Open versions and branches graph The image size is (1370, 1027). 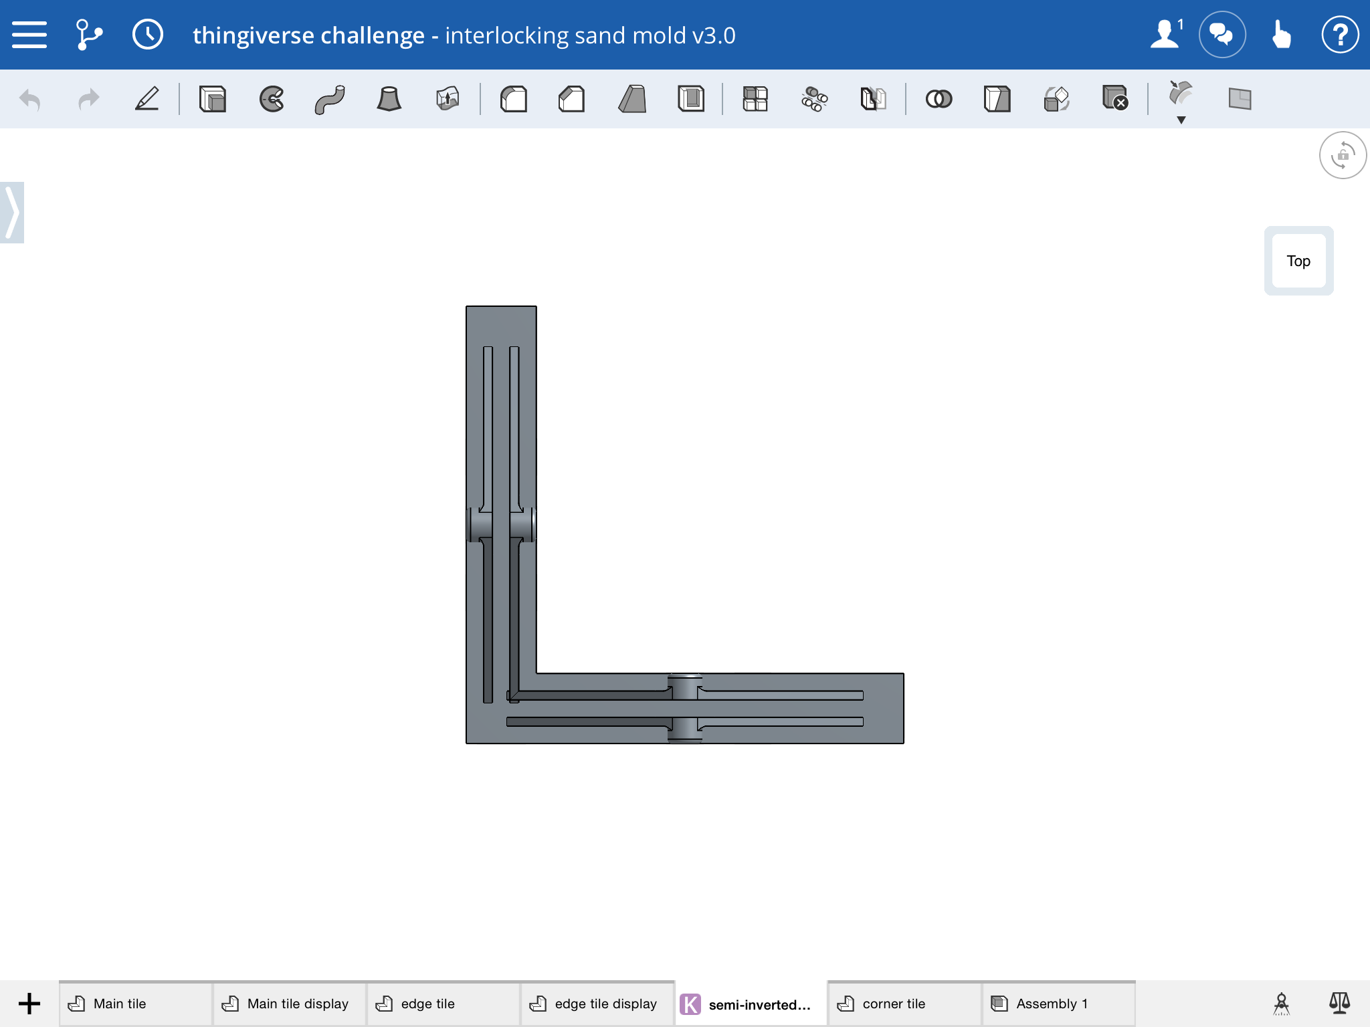(89, 35)
